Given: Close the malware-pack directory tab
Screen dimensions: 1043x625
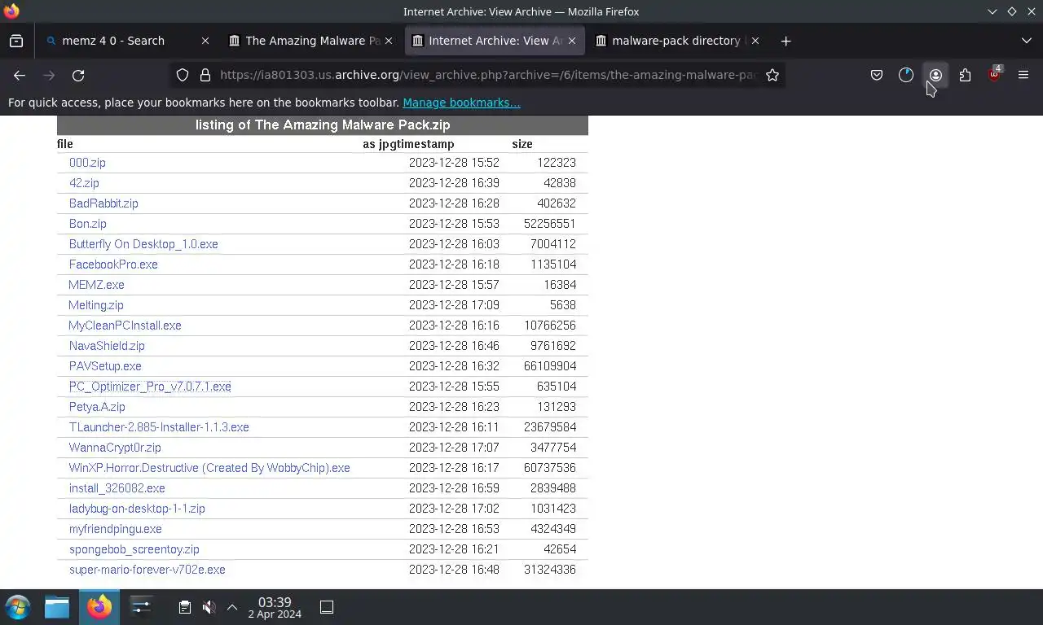Looking at the screenshot, I should coord(755,41).
